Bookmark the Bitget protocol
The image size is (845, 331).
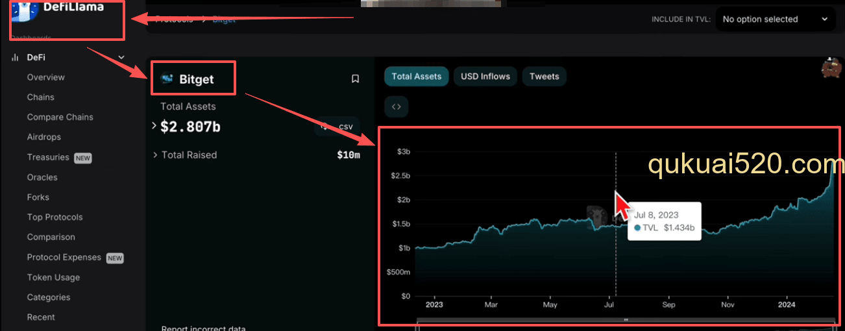(x=355, y=79)
